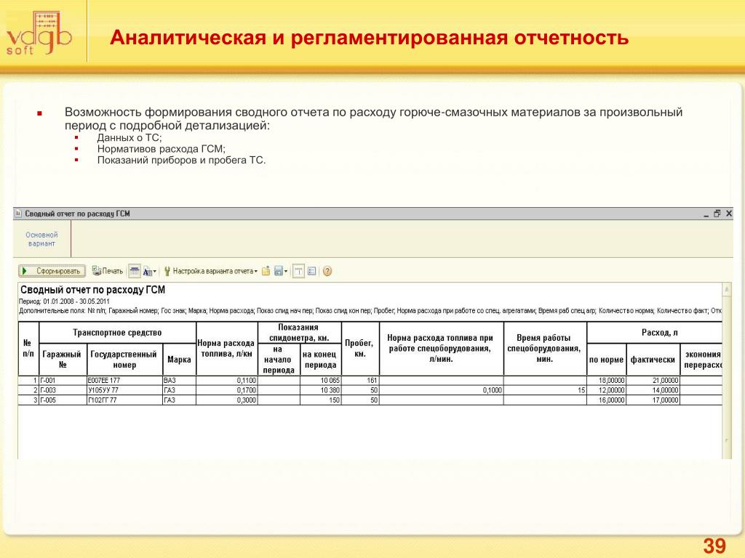Click the Марка column header

coord(179,360)
